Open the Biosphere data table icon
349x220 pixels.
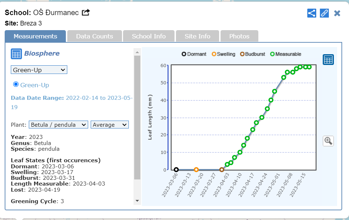click(16, 54)
